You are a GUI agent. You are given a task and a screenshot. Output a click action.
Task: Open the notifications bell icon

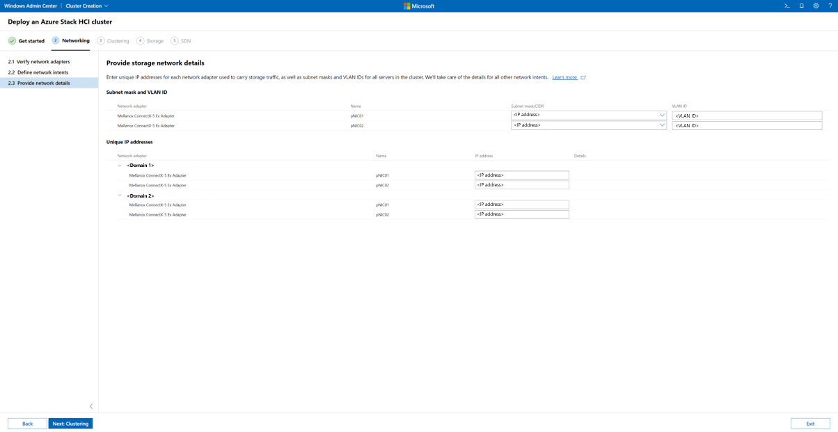pyautogui.click(x=801, y=6)
